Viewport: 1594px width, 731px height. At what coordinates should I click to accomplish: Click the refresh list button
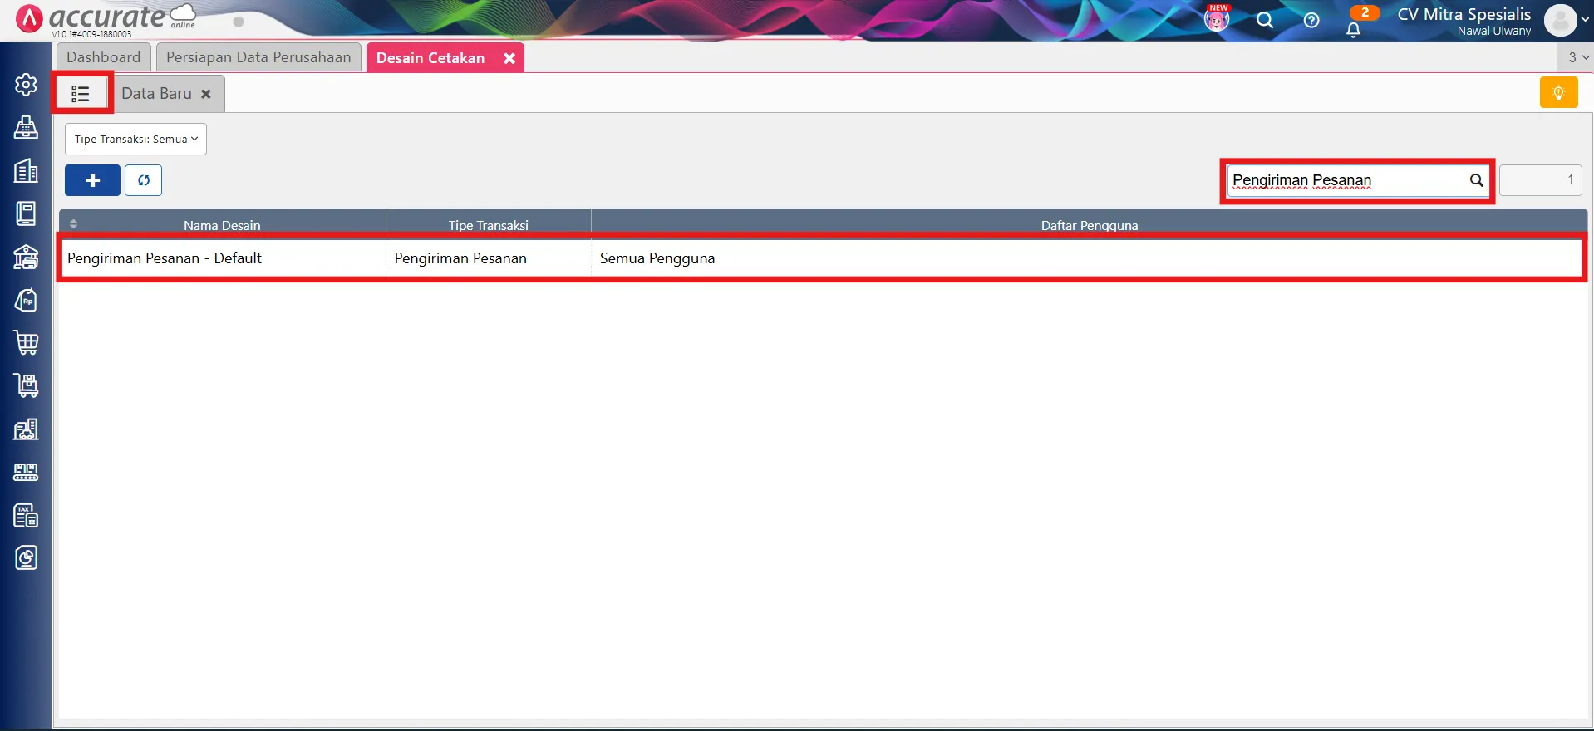click(143, 180)
